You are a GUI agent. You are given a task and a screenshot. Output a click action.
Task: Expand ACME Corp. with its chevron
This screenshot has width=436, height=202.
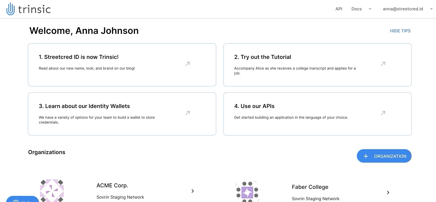[x=193, y=191]
